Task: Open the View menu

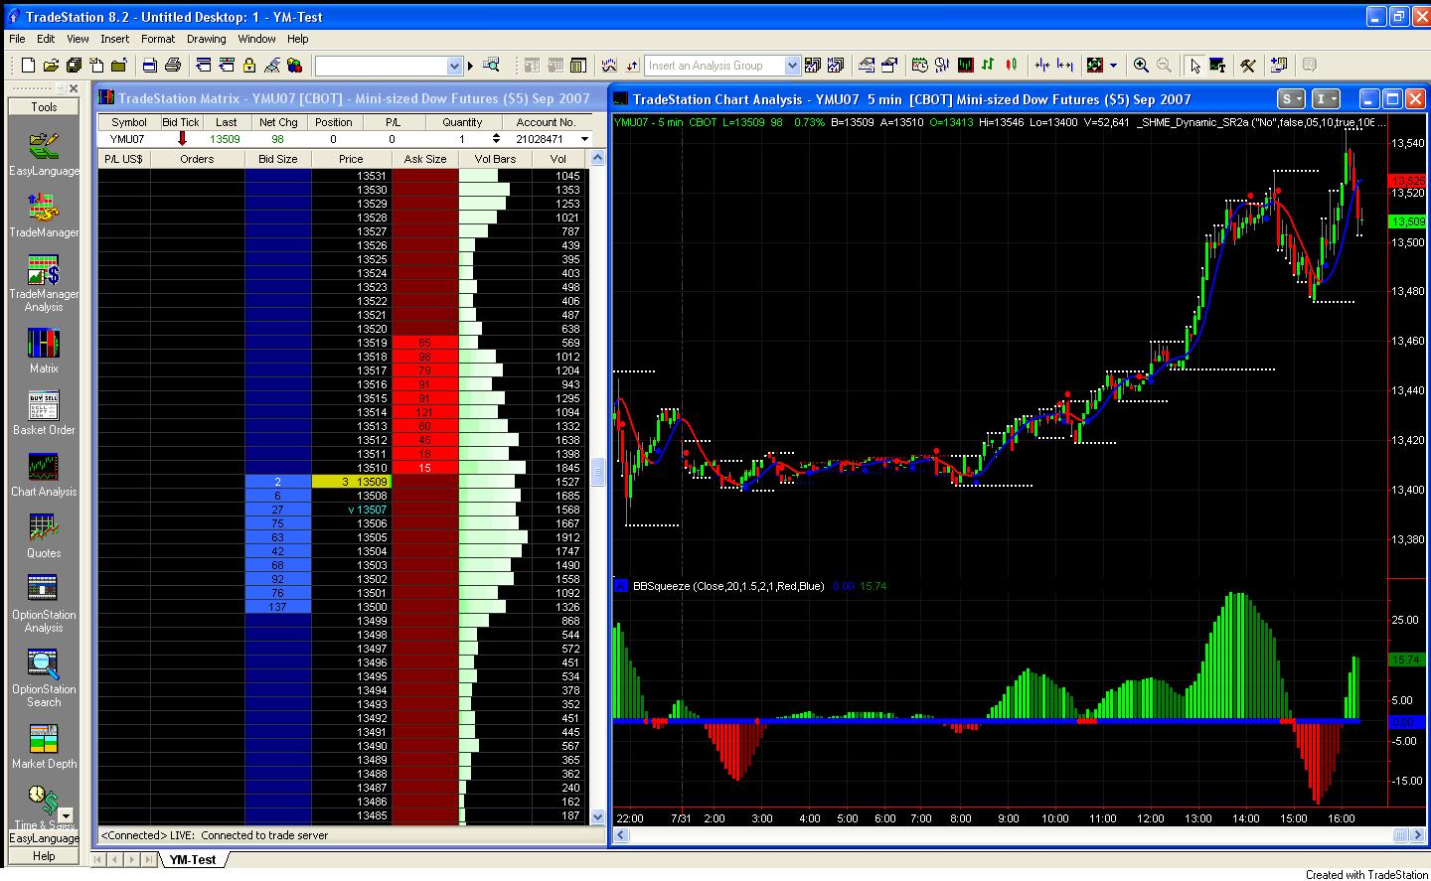Action: tap(78, 39)
